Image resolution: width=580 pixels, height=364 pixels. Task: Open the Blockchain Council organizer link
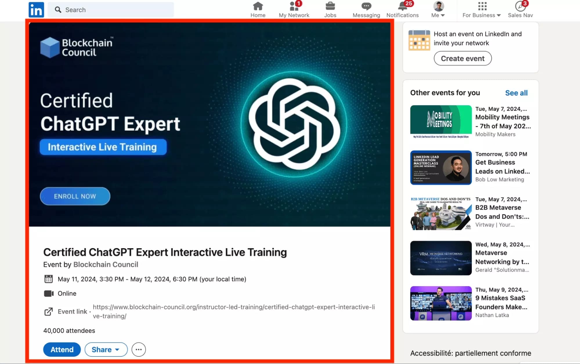coord(106,264)
